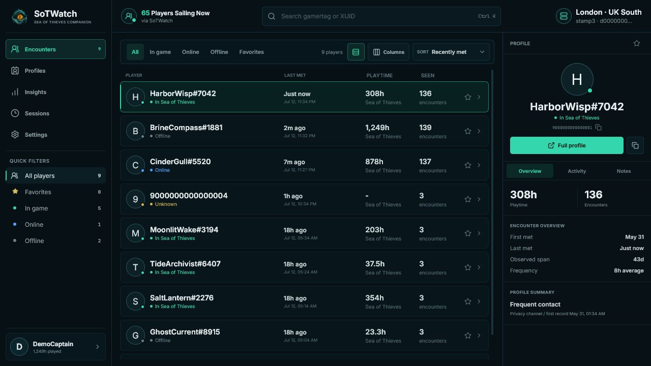The height and width of the screenshot is (366, 651).
Task: Favorite the open profile with header star
Action: pos(637,43)
